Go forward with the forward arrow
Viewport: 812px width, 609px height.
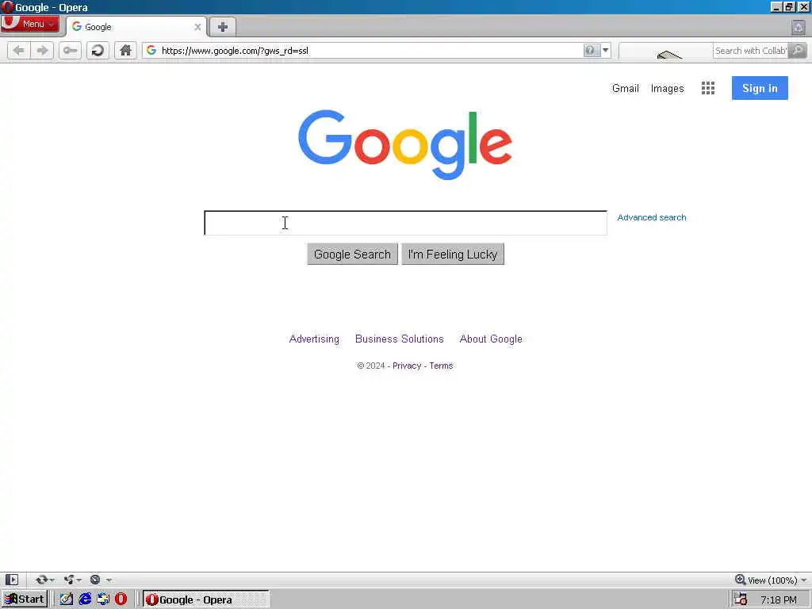pyautogui.click(x=43, y=50)
